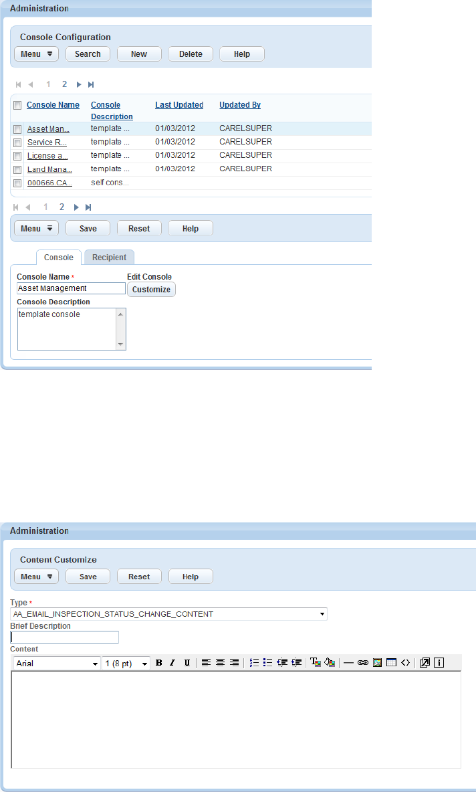Click Reset in the Content Customize section
This screenshot has width=476, height=792.
(139, 577)
